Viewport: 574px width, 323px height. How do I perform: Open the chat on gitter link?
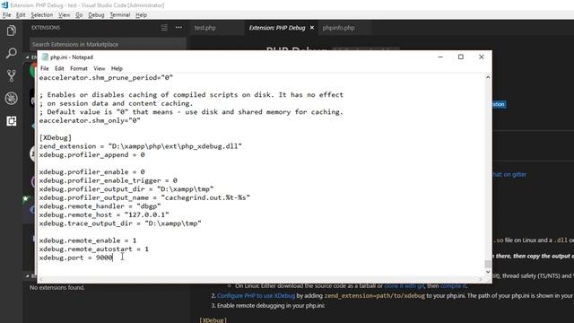[509, 175]
